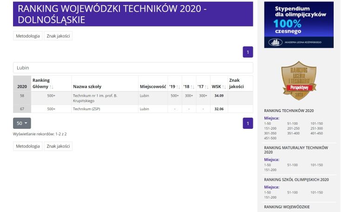Select page 1 in the bottom pagination
This screenshot has height=212, width=356.
pos(248,123)
